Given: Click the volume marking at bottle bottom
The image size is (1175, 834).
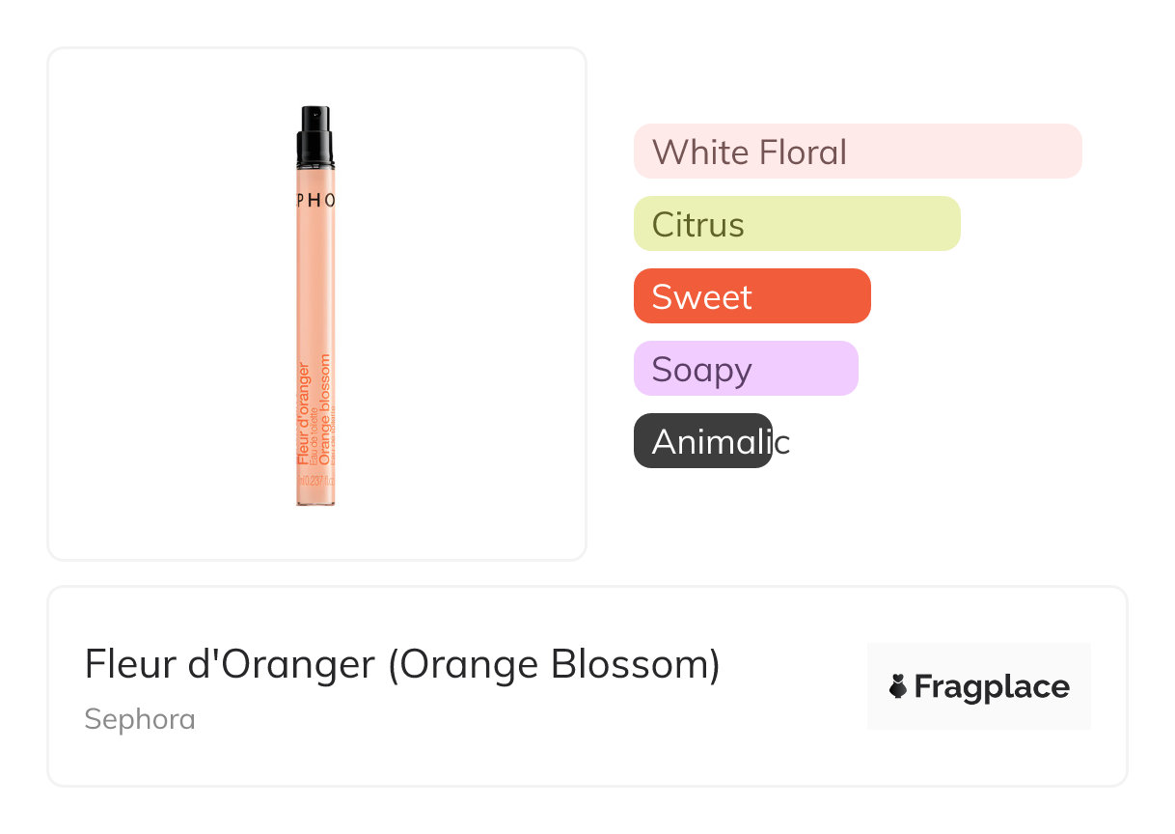Looking at the screenshot, I should 315,479.
